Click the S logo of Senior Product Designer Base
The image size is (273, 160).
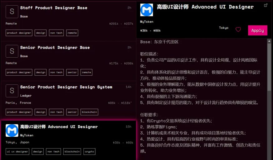12,51
